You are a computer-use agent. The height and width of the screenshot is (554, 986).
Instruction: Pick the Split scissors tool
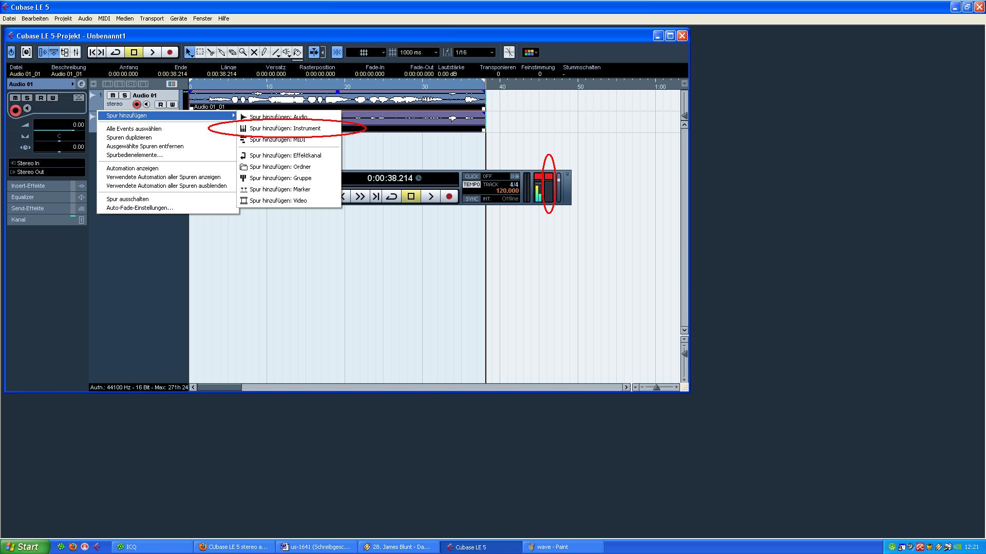click(211, 52)
